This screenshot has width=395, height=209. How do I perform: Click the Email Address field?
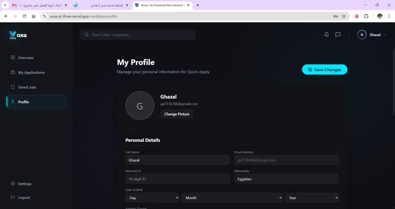[286, 160]
